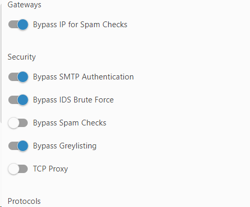Screen dimensions: 250x207
Task: Select the Gateways section heading
Action: (x=25, y=5)
